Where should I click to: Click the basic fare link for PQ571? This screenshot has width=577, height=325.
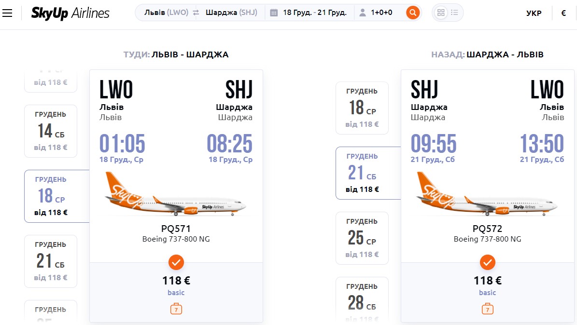pos(176,293)
